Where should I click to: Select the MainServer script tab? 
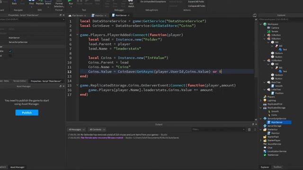pos(121,15)
